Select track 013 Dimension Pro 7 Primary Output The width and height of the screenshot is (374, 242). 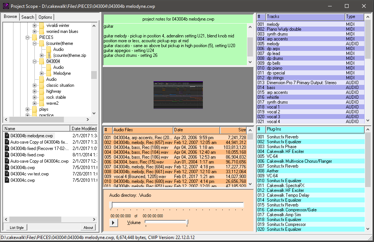pos(310,83)
